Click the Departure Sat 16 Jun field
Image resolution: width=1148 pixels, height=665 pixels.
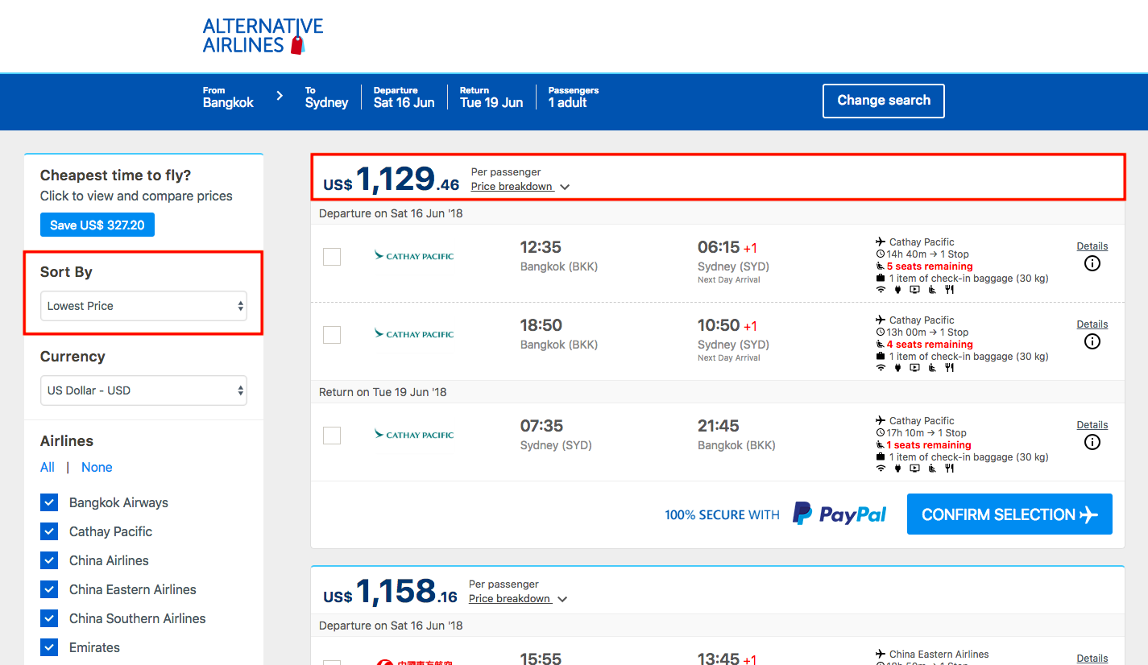404,97
